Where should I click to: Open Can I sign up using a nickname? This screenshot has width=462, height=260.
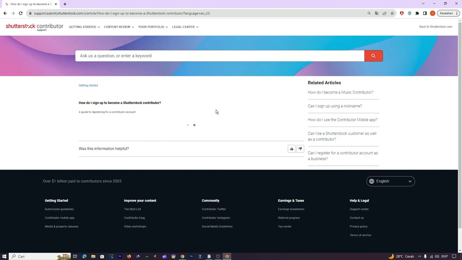(335, 106)
